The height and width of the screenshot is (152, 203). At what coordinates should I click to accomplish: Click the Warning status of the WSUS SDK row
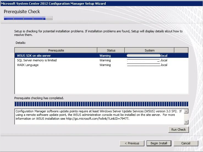click(x=105, y=56)
